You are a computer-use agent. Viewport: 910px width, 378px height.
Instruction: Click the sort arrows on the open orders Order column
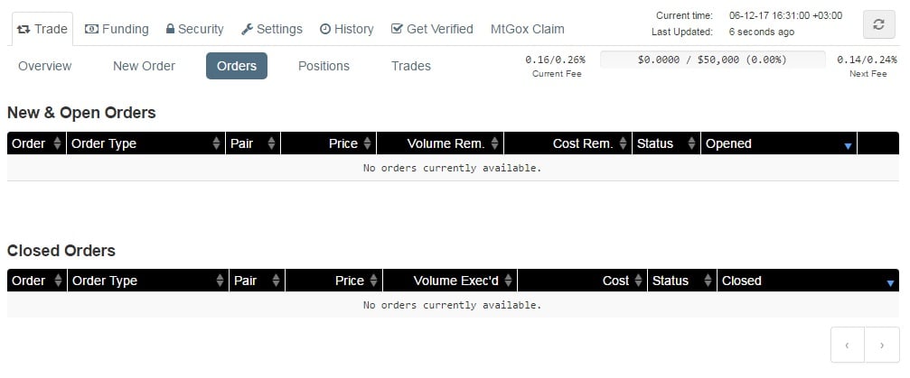point(57,143)
